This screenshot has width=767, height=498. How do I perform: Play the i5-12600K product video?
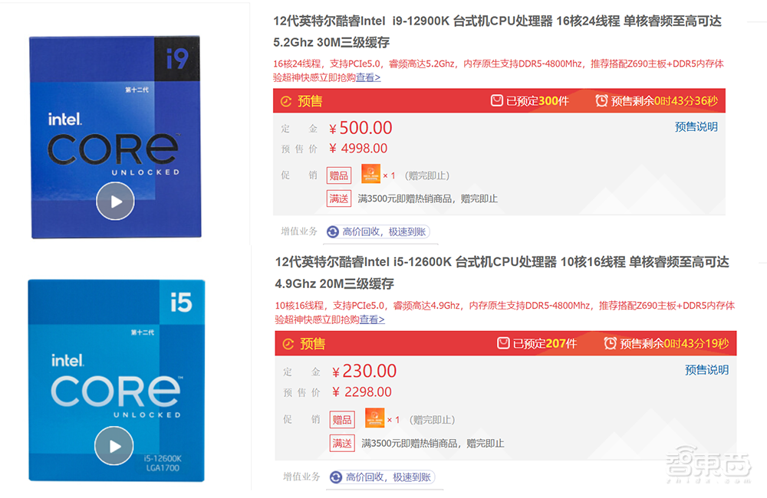[x=114, y=446]
